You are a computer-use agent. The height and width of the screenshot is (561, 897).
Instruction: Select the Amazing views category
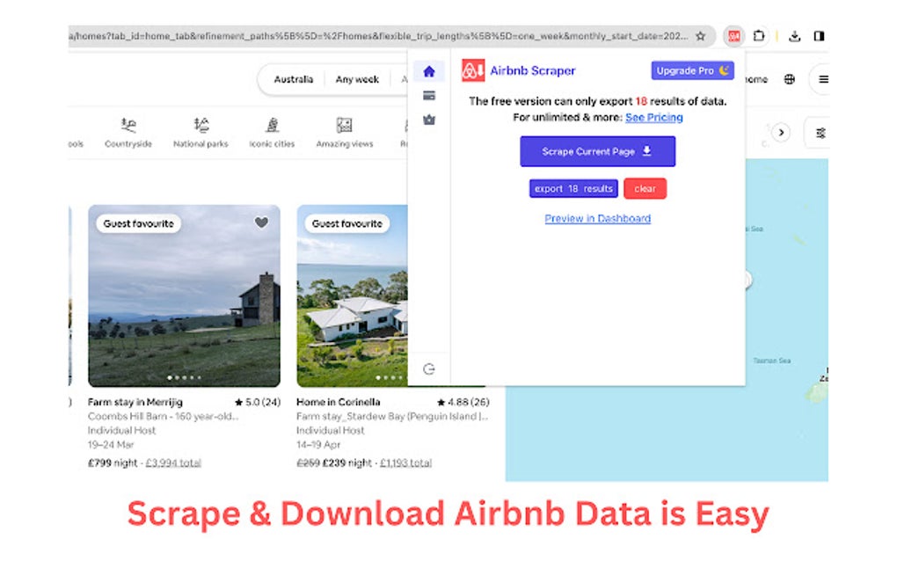(x=345, y=133)
